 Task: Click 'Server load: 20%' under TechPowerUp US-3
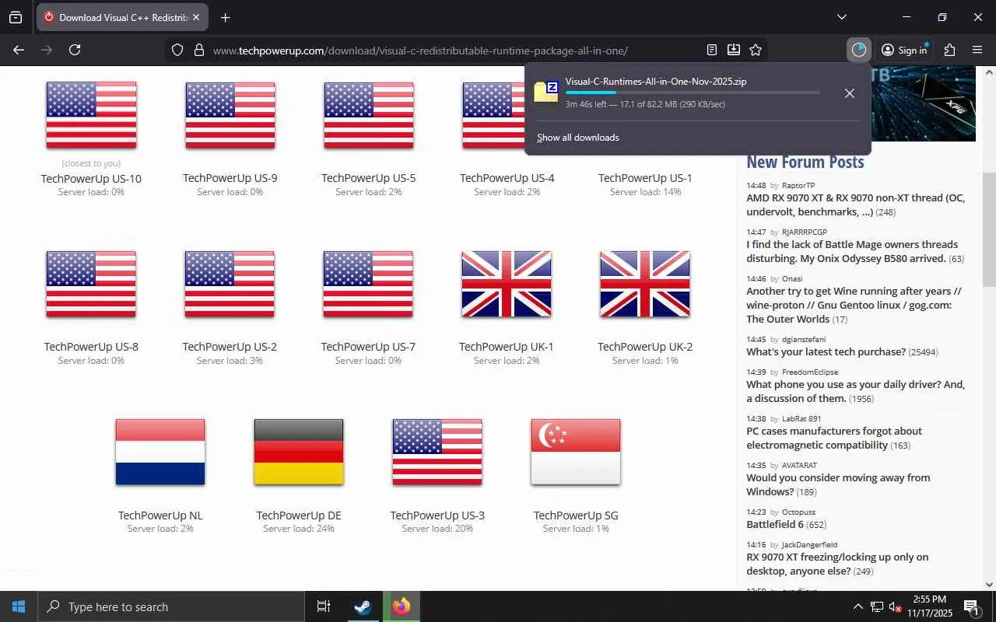pyautogui.click(x=437, y=529)
